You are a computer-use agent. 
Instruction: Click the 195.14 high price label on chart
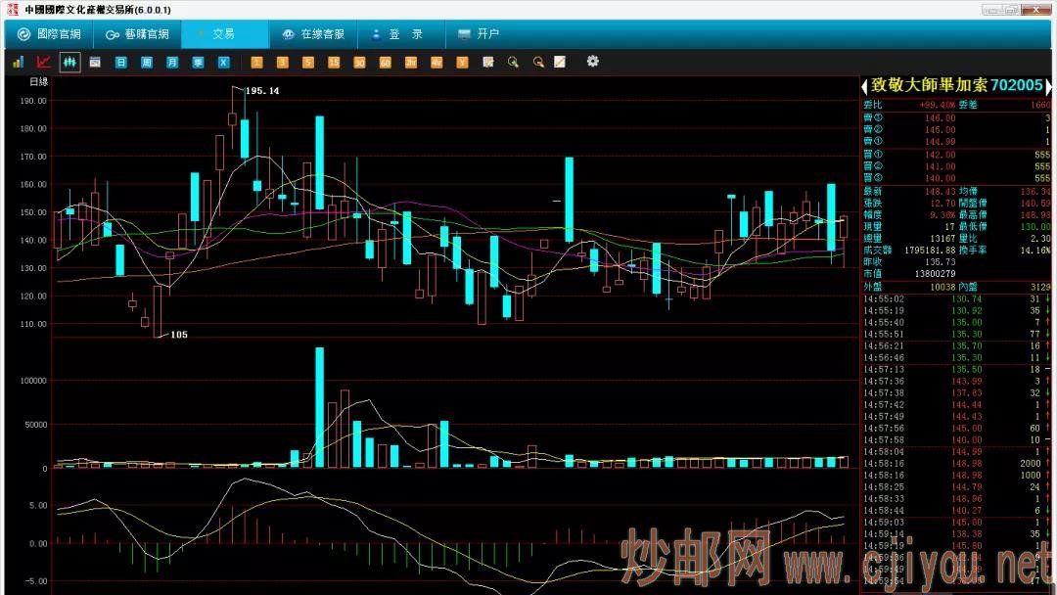(x=262, y=90)
